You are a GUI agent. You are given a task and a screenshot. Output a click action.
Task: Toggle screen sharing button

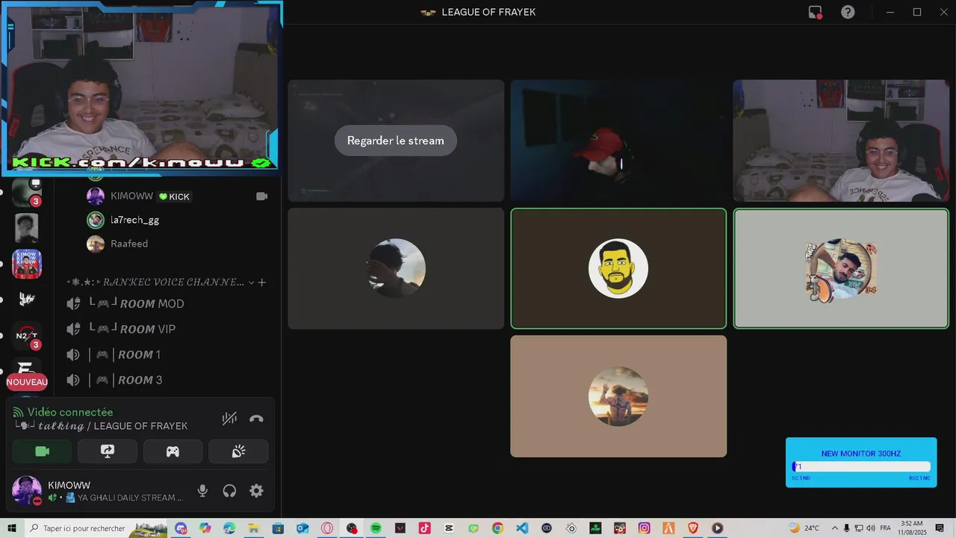pyautogui.click(x=108, y=451)
